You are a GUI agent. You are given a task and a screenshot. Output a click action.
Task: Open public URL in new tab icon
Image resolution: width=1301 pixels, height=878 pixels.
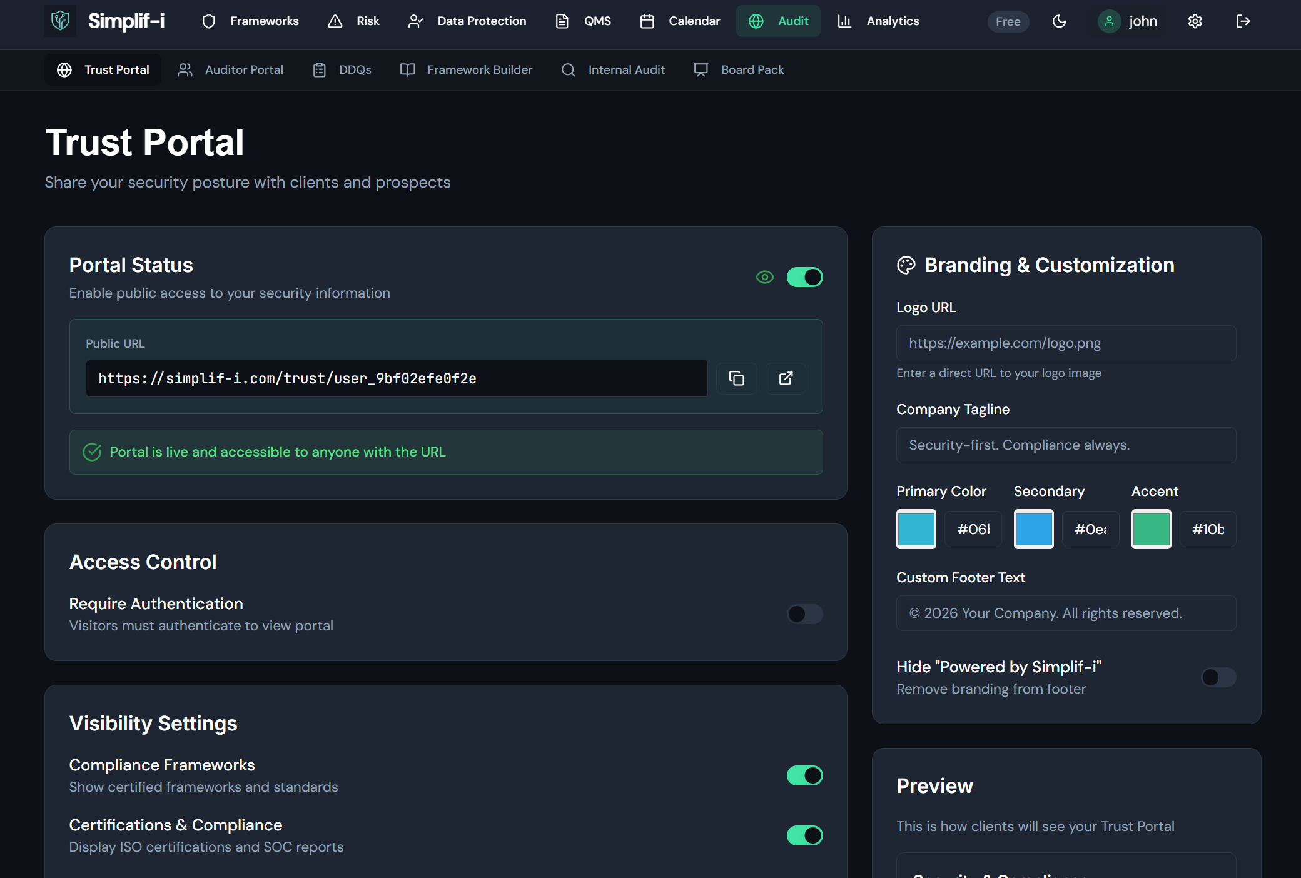786,378
